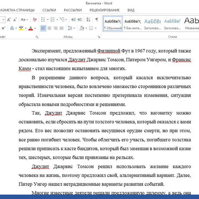Increase the paragraph indent
The image size is (199, 199).
point(80,20)
